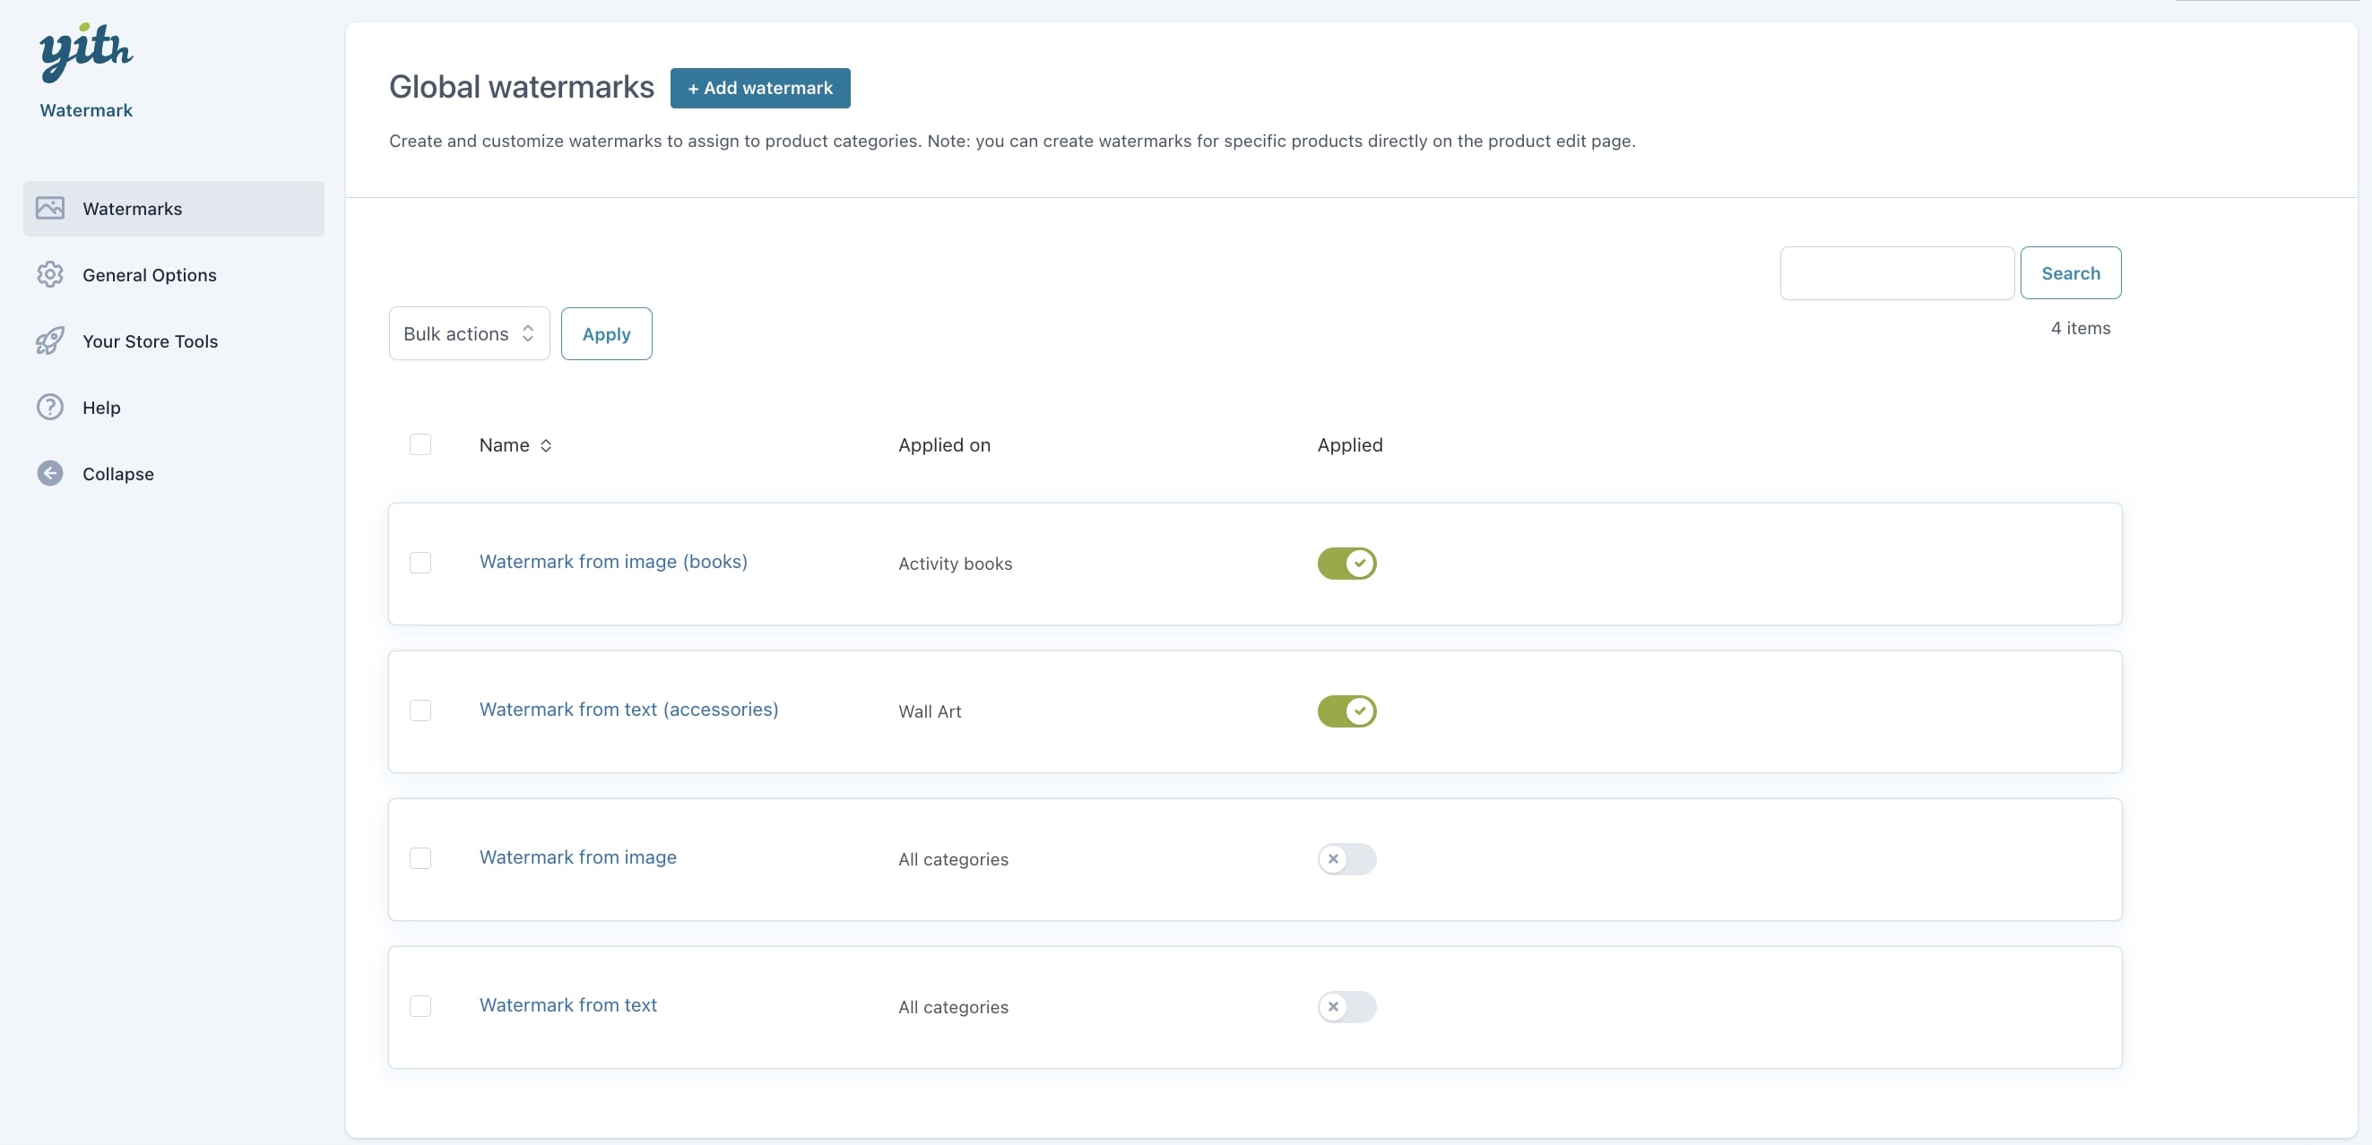Disable the Watermark from image (books) toggle
The width and height of the screenshot is (2372, 1145).
pos(1346,564)
